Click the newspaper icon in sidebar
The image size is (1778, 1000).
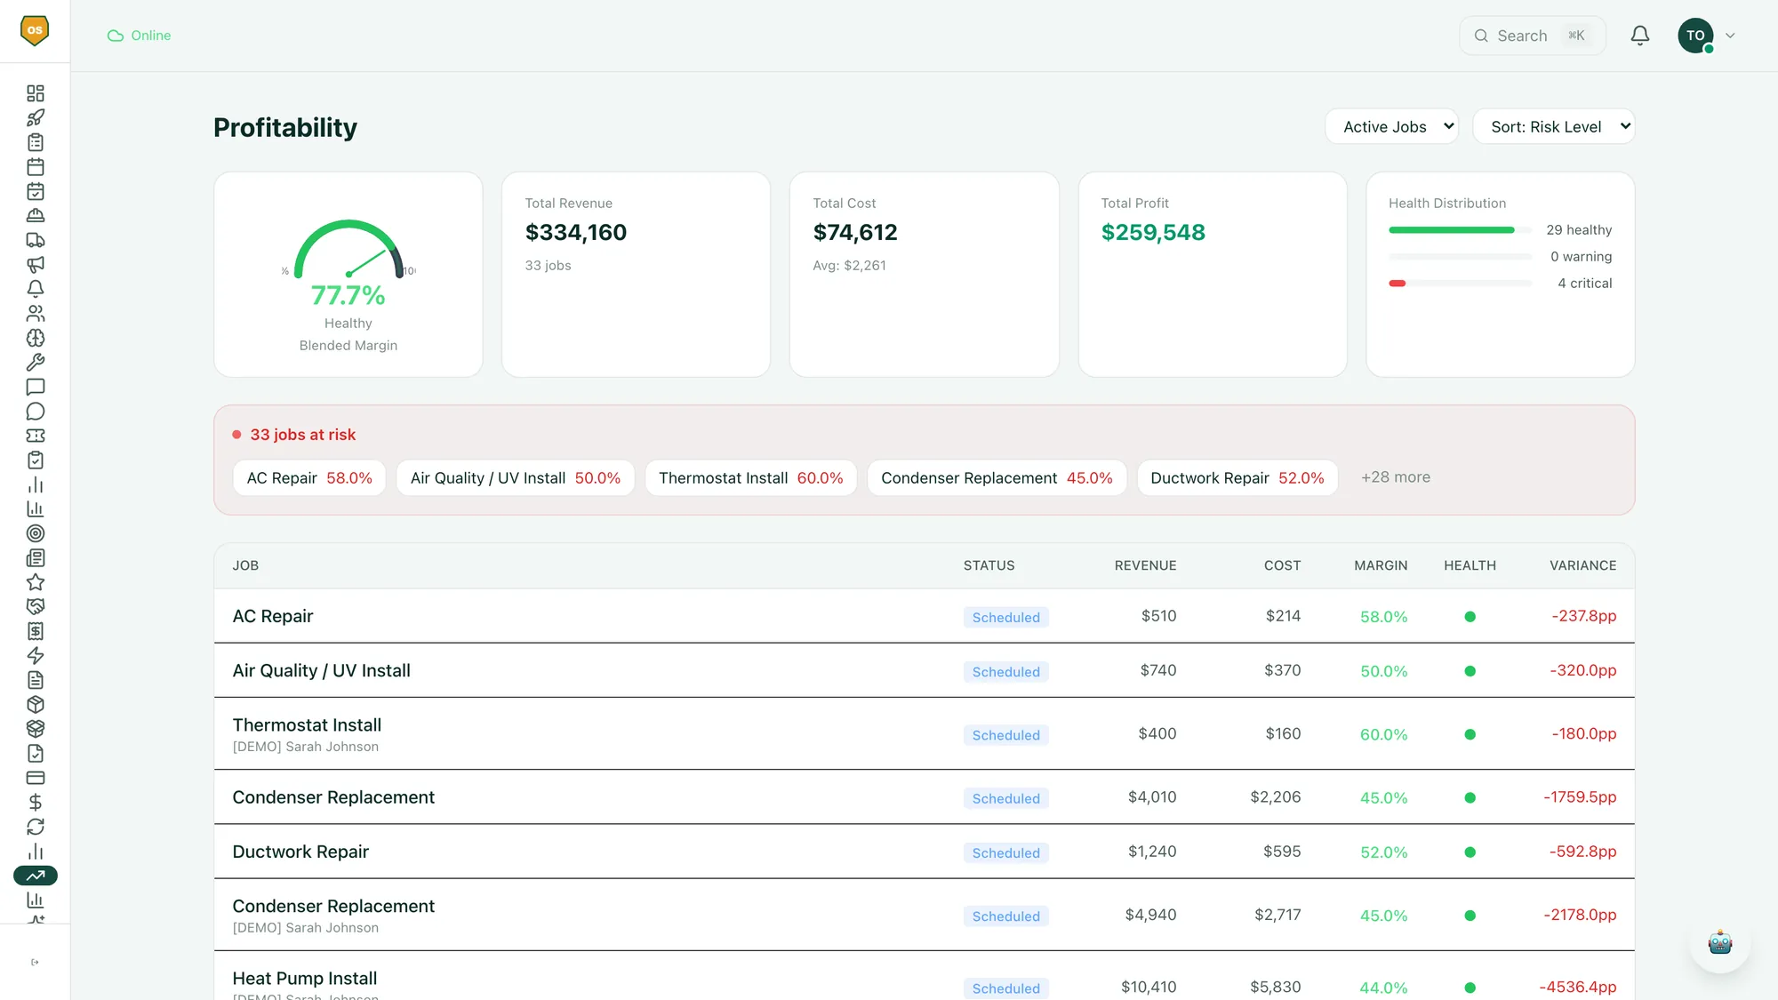[36, 557]
